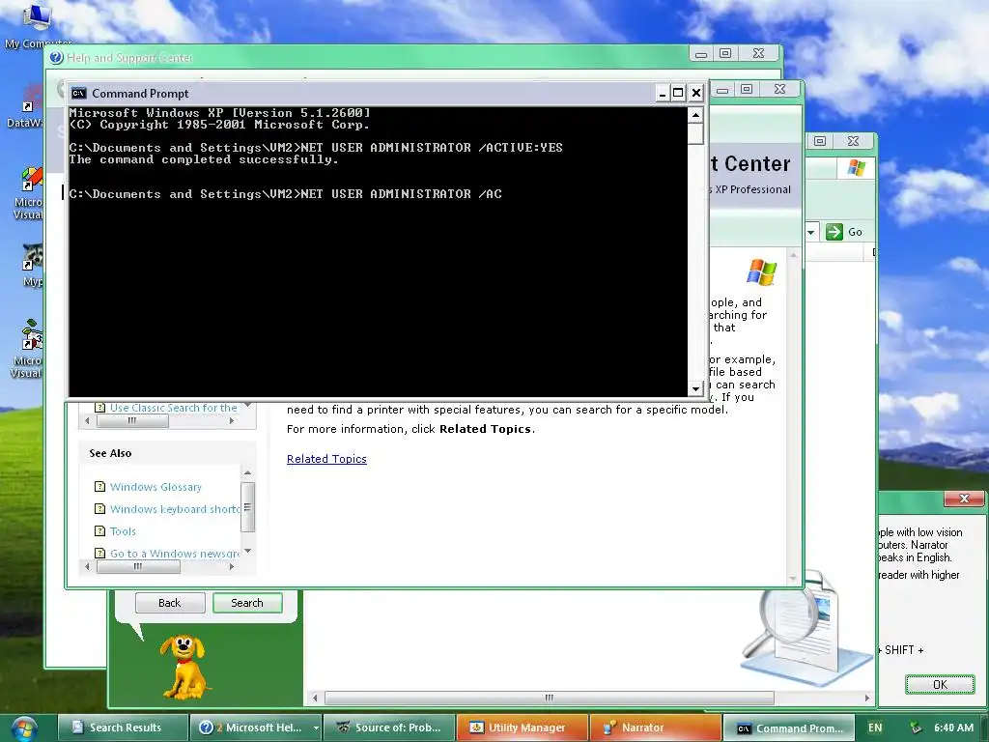Open the Related Topics link
This screenshot has width=989, height=742.
[x=326, y=459]
